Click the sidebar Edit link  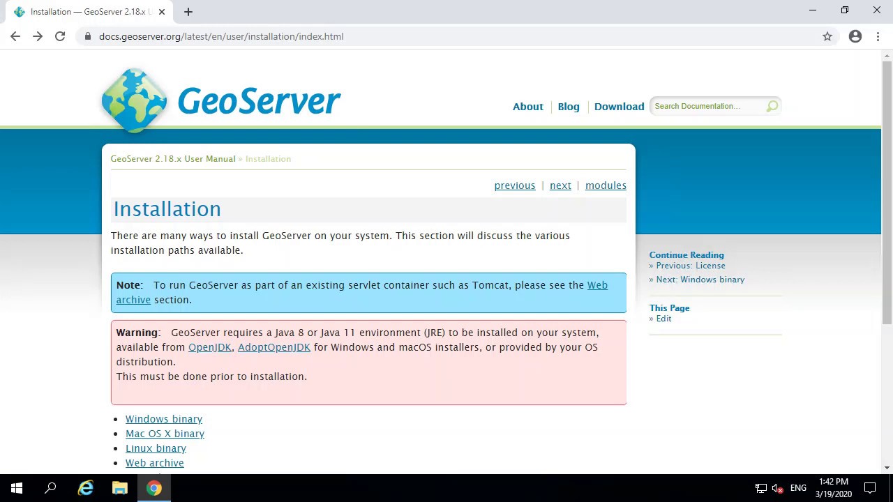coord(663,319)
